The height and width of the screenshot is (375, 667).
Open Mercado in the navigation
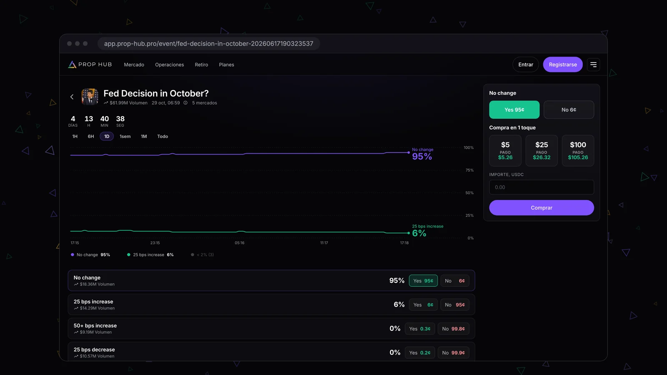[134, 65]
